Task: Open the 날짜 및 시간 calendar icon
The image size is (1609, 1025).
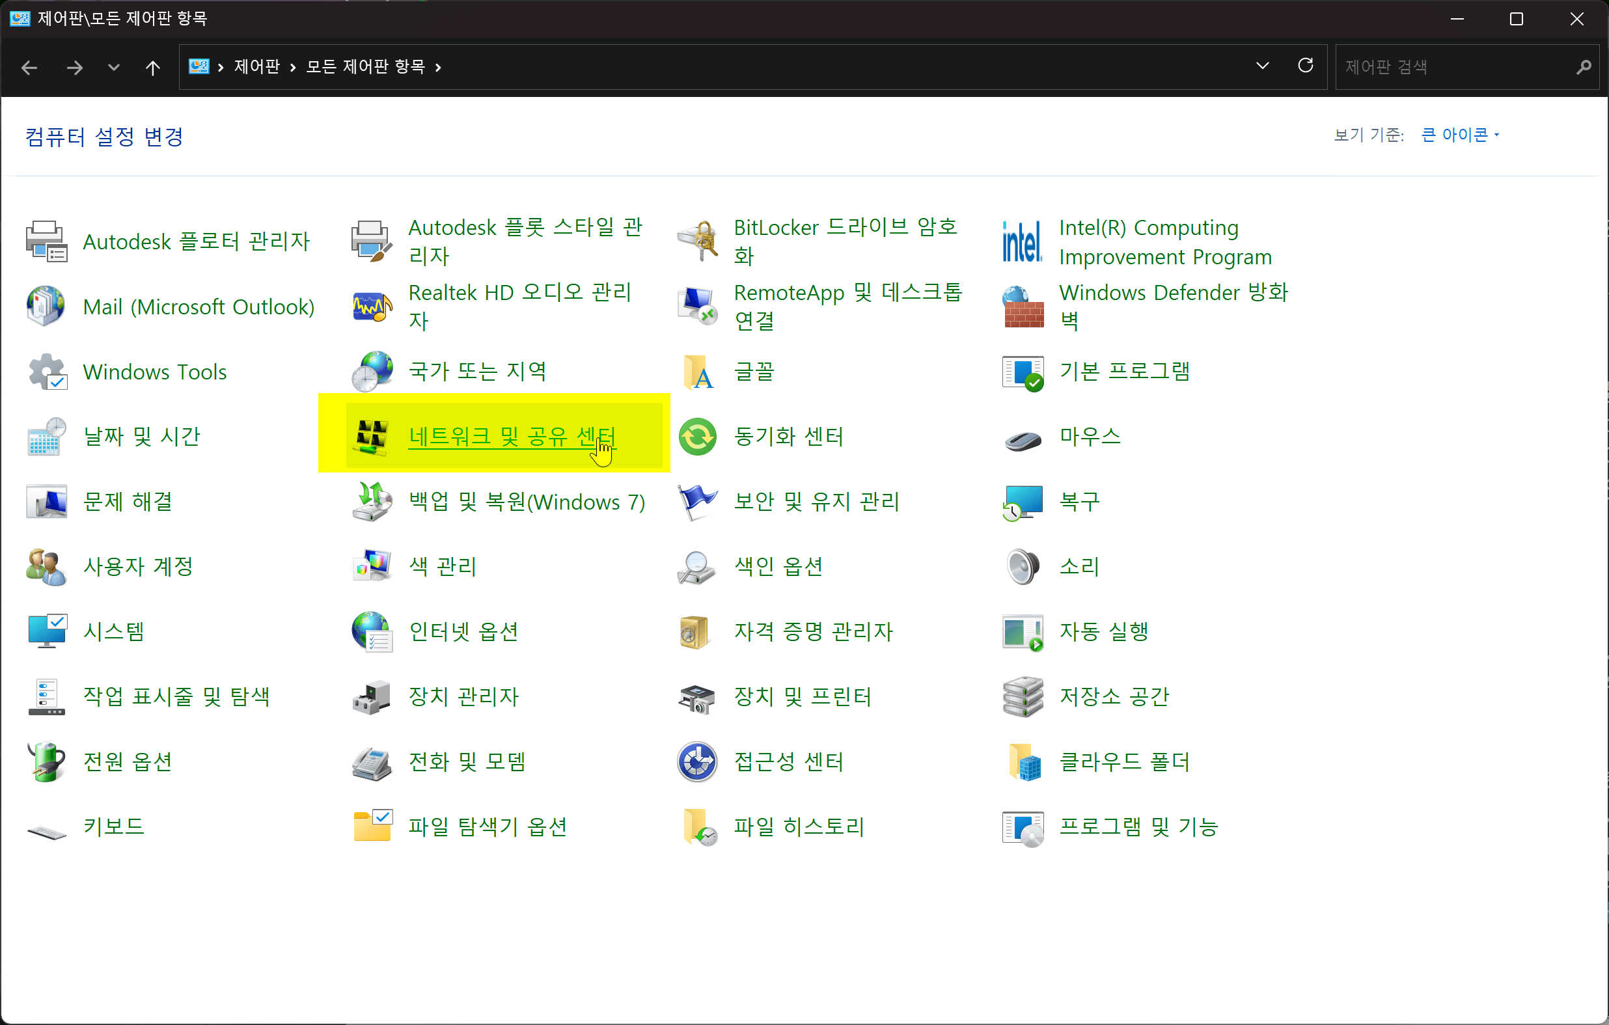Action: 46,436
